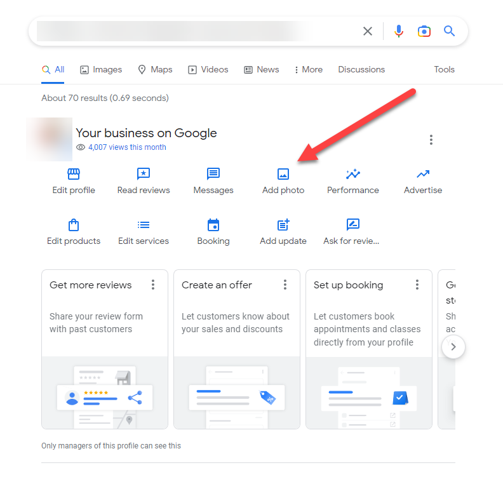Screen dimensions: 503x484
Task: Click the Set up booking card illustration
Action: click(x=369, y=393)
